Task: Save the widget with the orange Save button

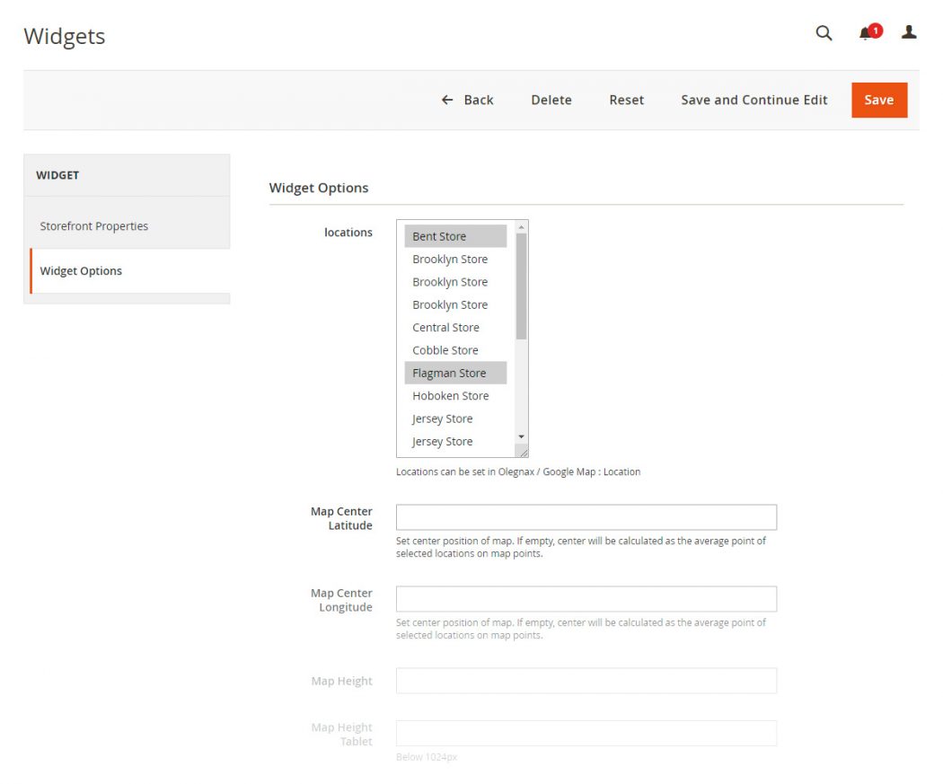Action: pos(878,100)
